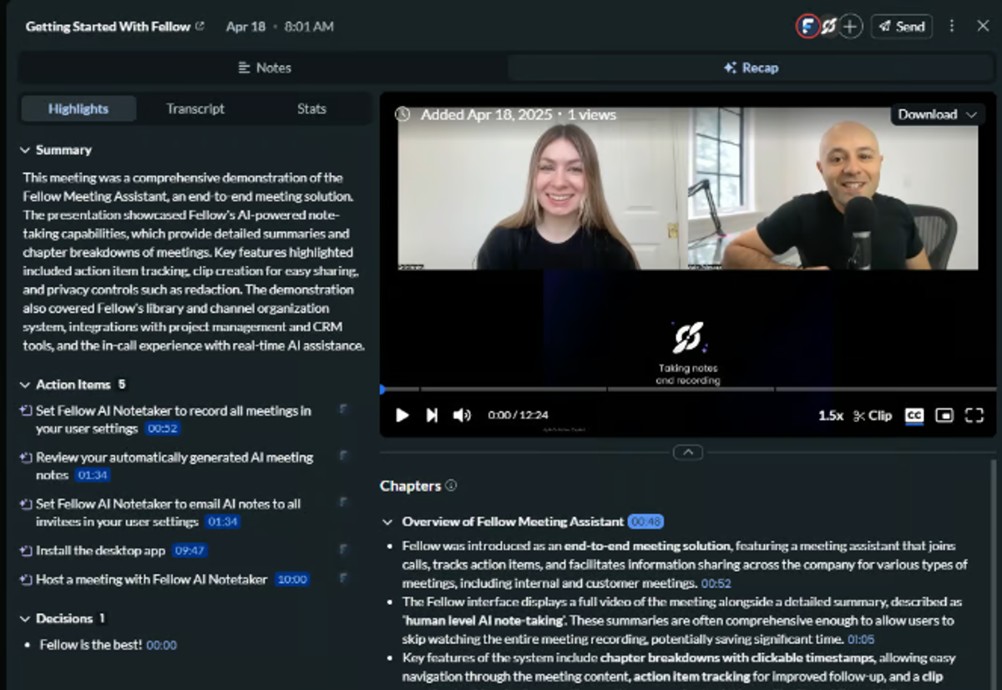Image resolution: width=1002 pixels, height=690 pixels.
Task: Click the Fellow avatar icon in header
Action: (807, 27)
